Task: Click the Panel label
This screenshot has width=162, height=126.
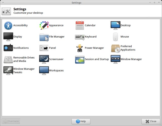Action: (x=52, y=48)
